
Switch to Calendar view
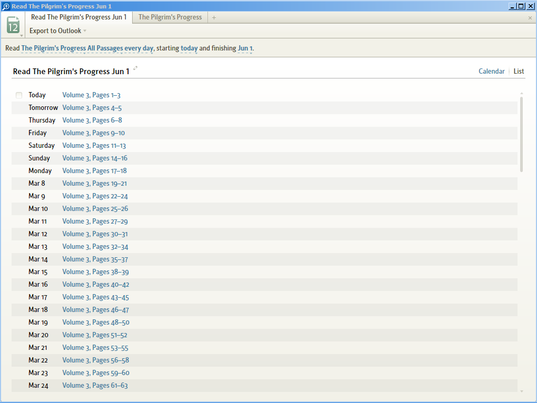[491, 71]
